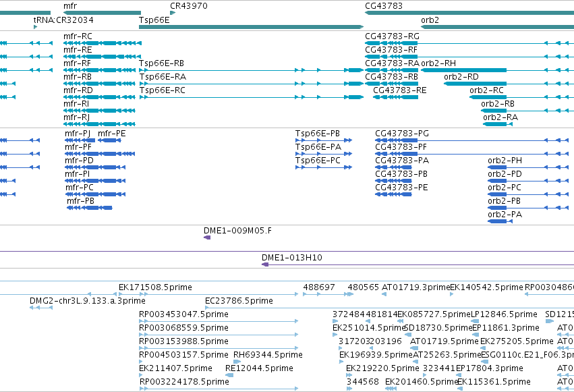Open EST AT01719.3prime
The height and width of the screenshot is (392, 574).
pyautogui.click(x=384, y=294)
